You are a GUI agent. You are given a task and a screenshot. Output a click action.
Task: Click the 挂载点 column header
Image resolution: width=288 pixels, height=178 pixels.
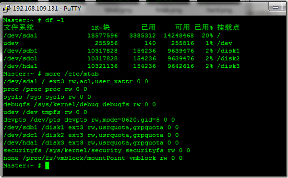[228, 27]
